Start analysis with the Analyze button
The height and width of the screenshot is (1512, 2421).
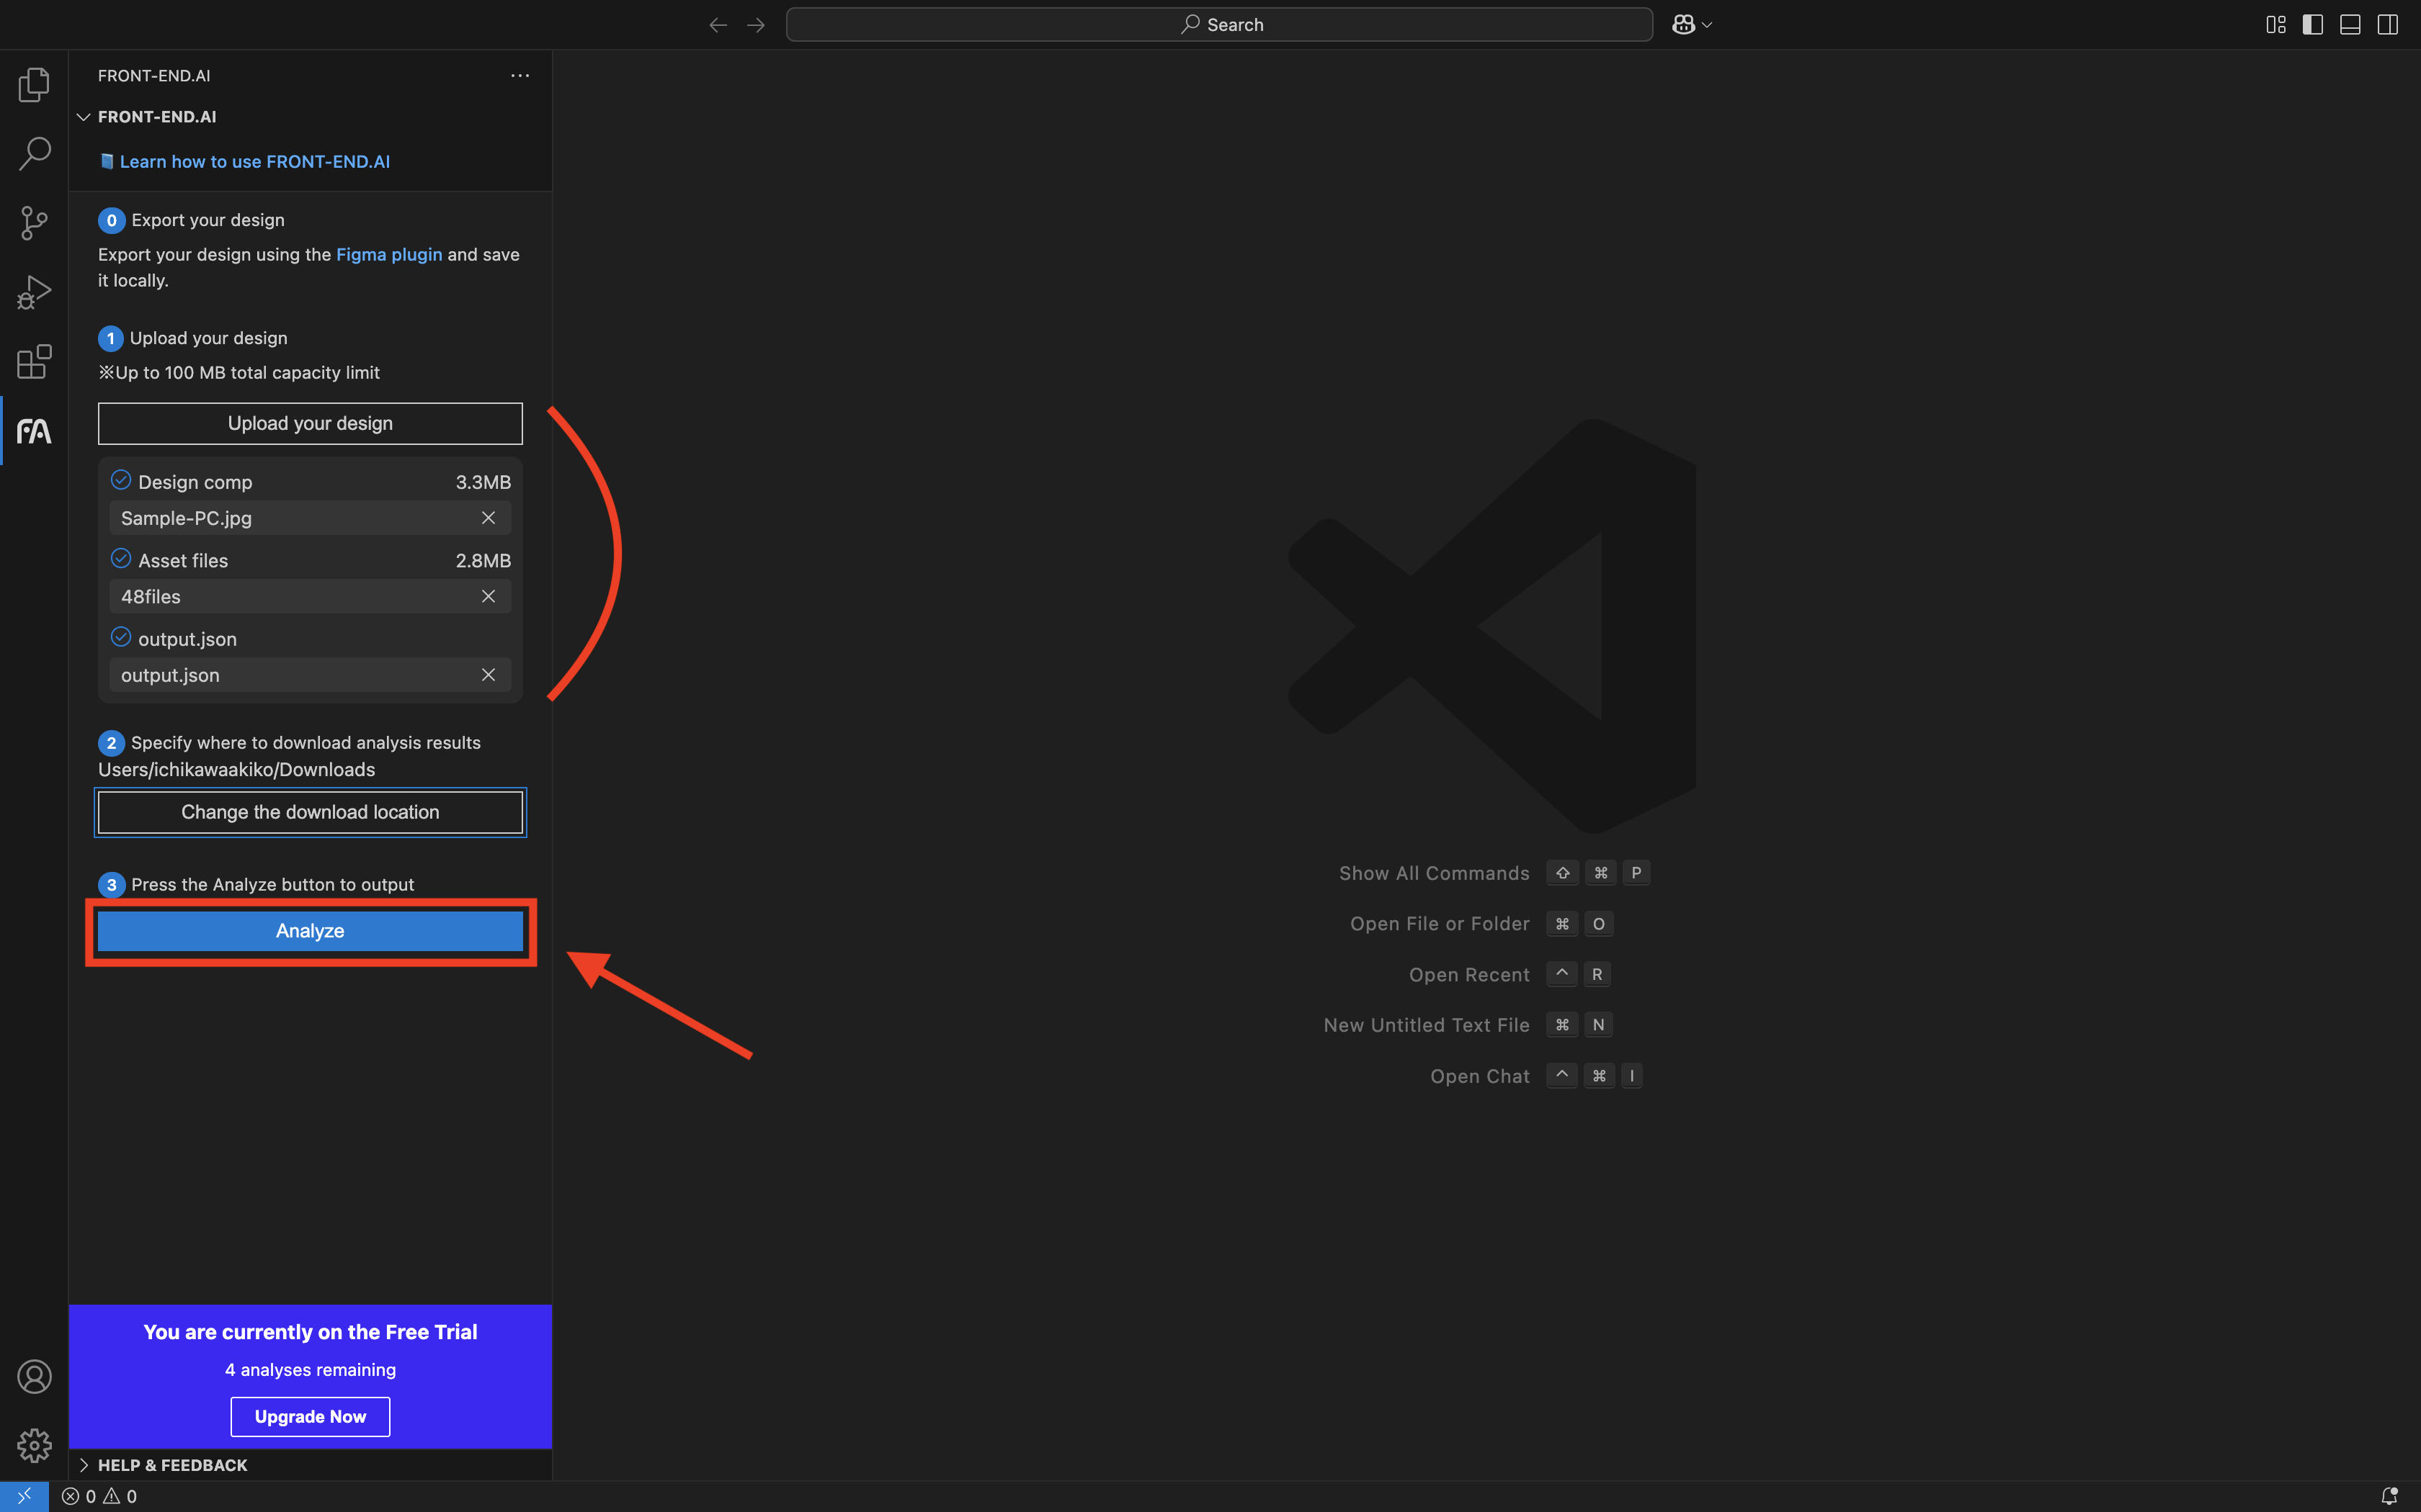tap(310, 931)
